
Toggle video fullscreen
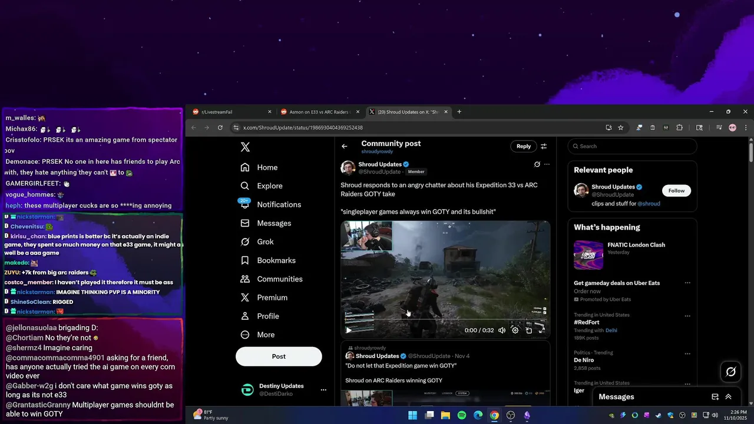[x=541, y=330]
